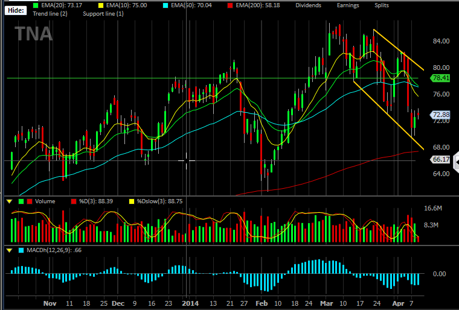Click the yellow %Dslow(3) indicator square
Viewport: 459px width, 310px height.
132,201
